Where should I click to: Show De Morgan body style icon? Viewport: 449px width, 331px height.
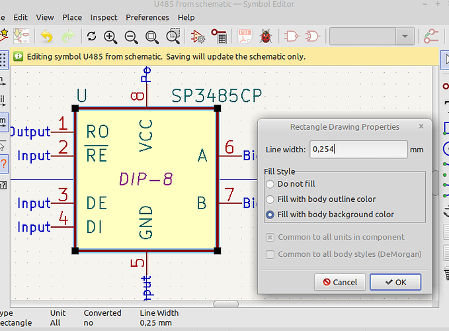312,36
